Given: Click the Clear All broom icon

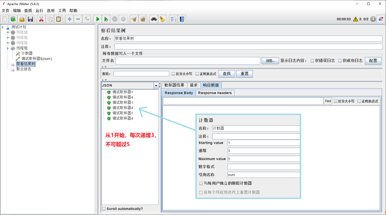Looking at the screenshot, I should point(143,19).
